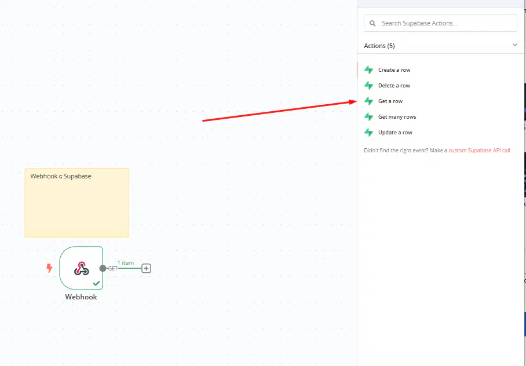Screen dimensions: 526x366
Task: Focus the Search Supabase Actions field
Action: [x=440, y=23]
